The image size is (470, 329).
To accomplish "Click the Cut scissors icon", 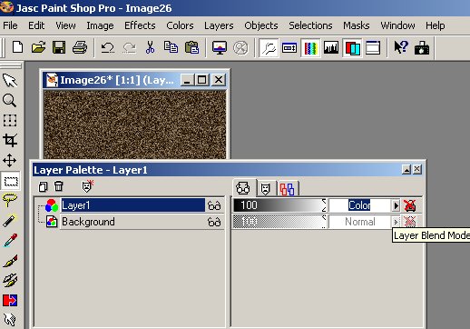I will pyautogui.click(x=150, y=47).
